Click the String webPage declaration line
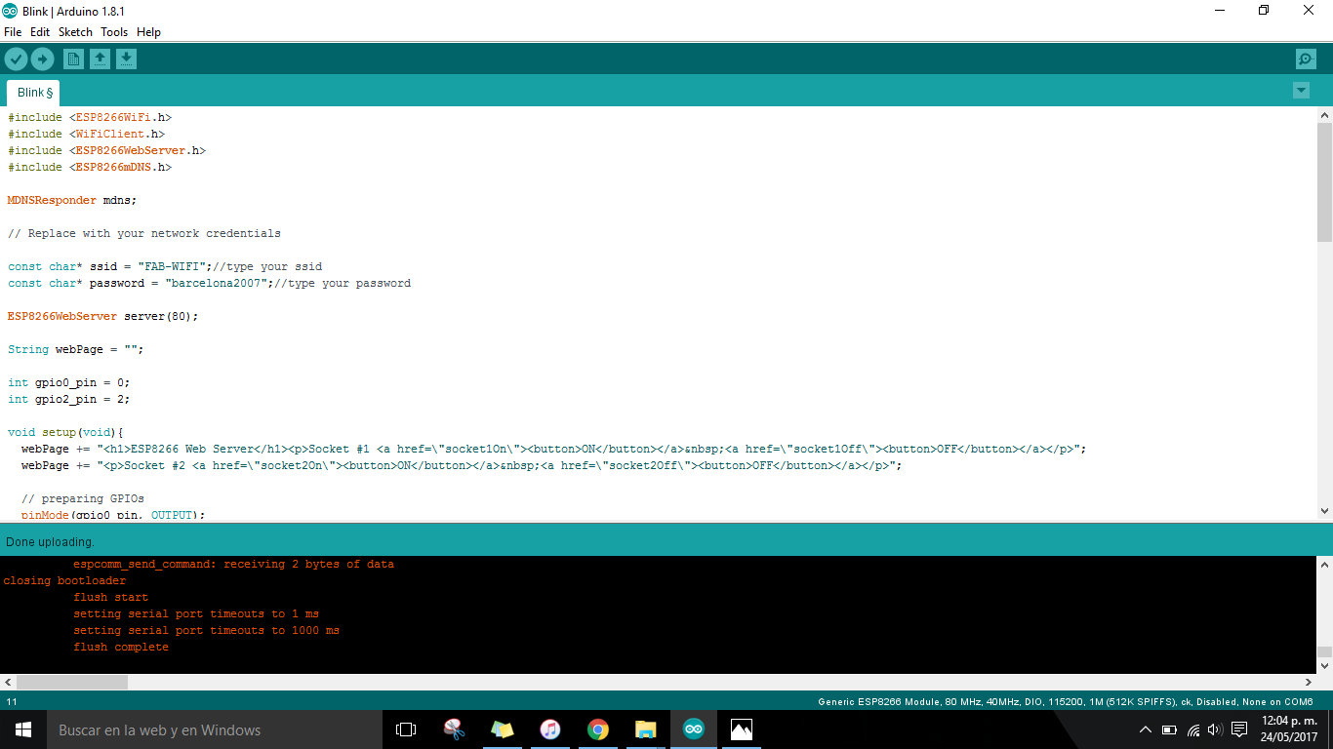The image size is (1333, 749). point(76,349)
